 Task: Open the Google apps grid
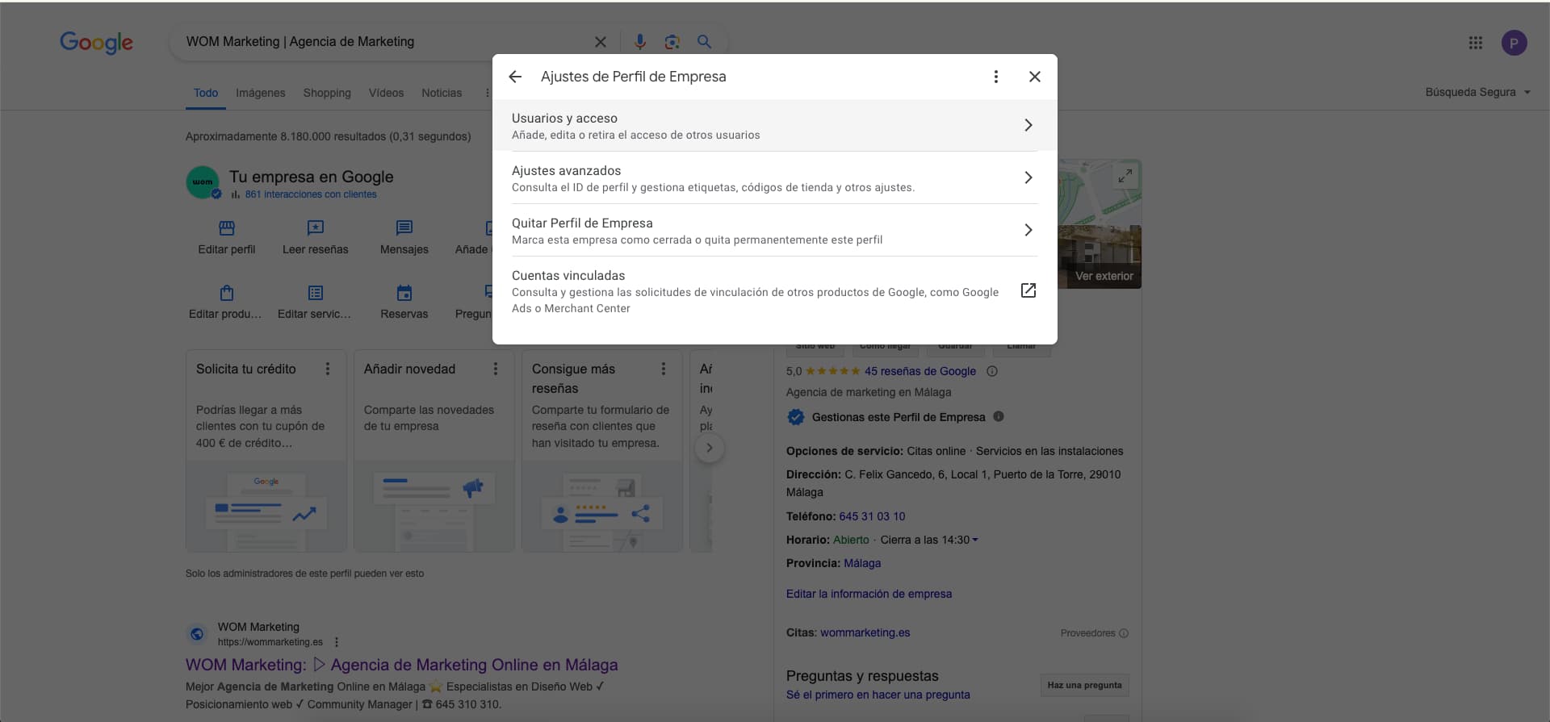(1475, 43)
